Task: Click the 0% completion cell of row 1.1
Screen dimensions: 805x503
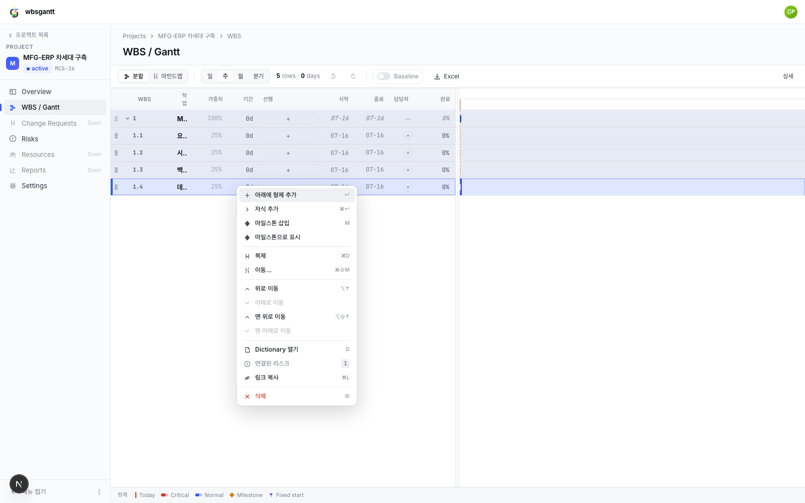Action: (x=446, y=136)
